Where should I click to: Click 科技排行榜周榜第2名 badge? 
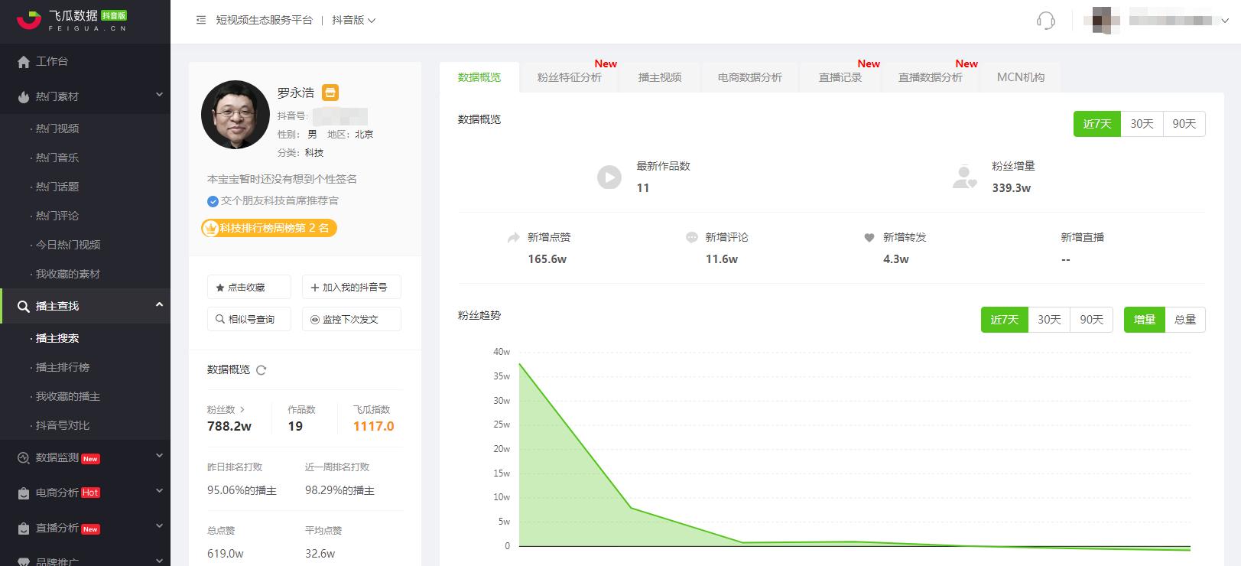[269, 228]
